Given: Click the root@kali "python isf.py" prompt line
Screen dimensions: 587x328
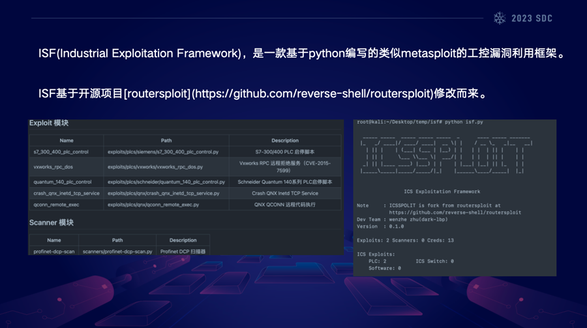Looking at the screenshot, I should pyautogui.click(x=420, y=122).
